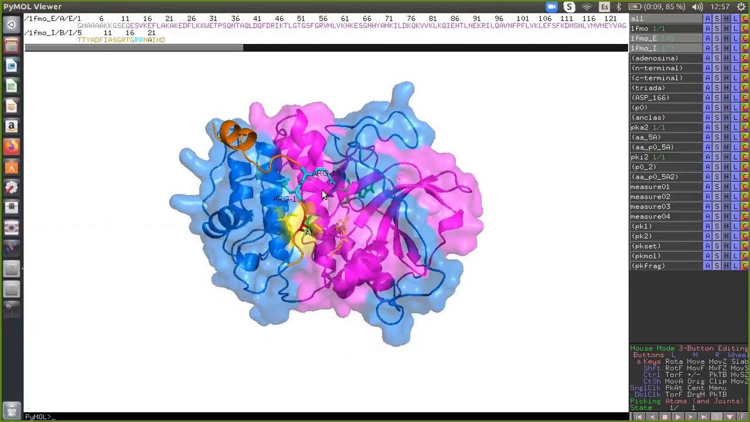Open Files manager from dock
Image resolution: width=750 pixels, height=422 pixels.
point(11,45)
